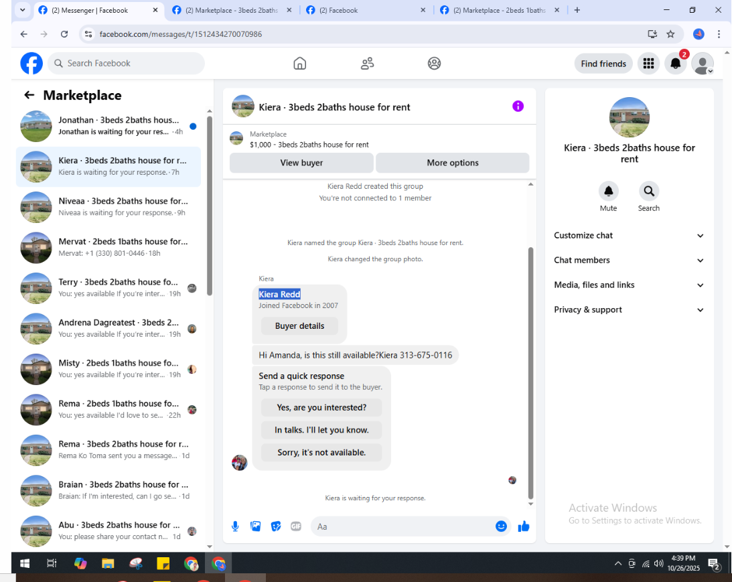The height and width of the screenshot is (582, 732).
Task: Click the voice clip microphone icon
Action: 235,526
